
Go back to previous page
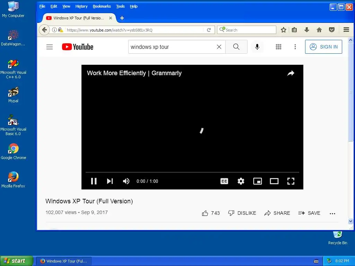[x=44, y=30]
